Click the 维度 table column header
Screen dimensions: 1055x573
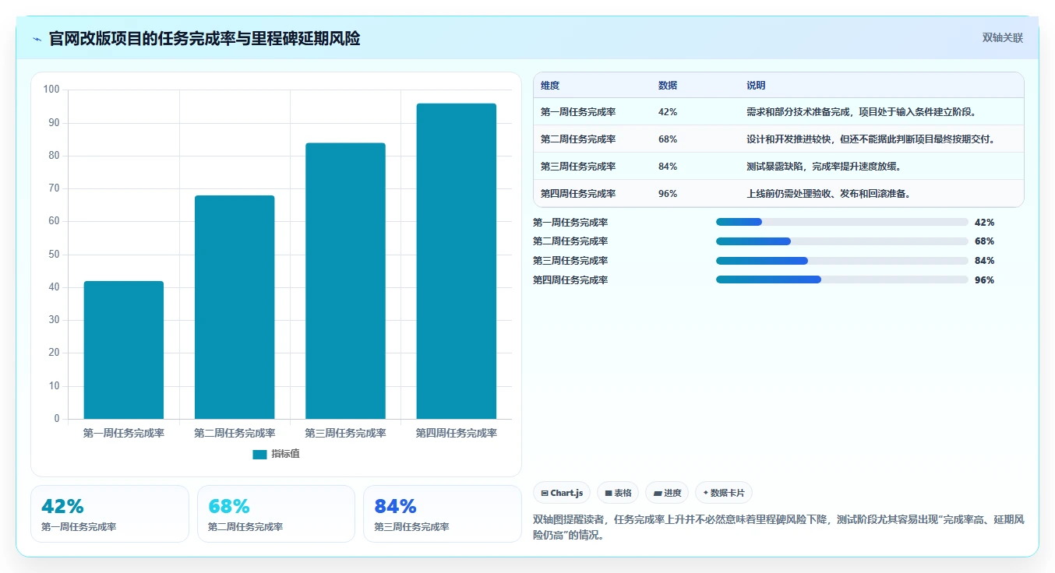[550, 86]
